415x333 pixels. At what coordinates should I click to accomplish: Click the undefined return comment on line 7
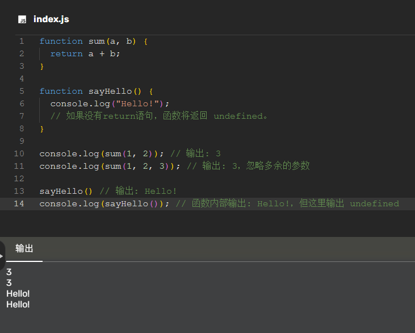[x=159, y=116]
